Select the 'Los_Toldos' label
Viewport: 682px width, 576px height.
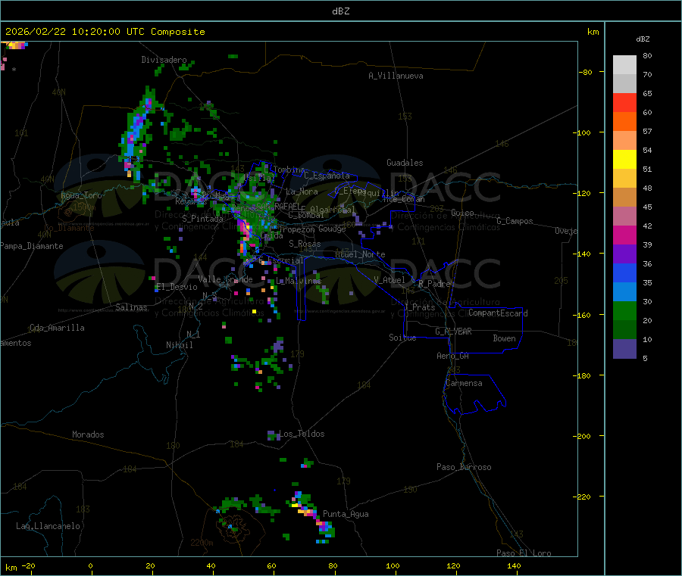[x=302, y=434]
